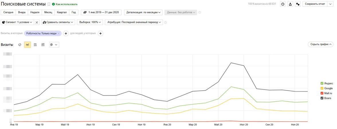Expand the Атрибуция dropdown
This screenshot has height=129, width=337.
coord(134,22)
